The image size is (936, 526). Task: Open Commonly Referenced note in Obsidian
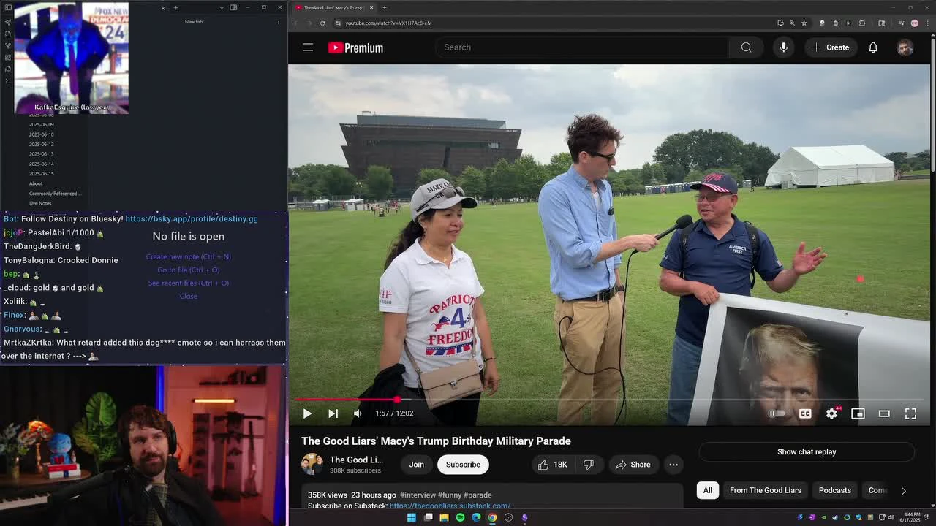coord(55,194)
